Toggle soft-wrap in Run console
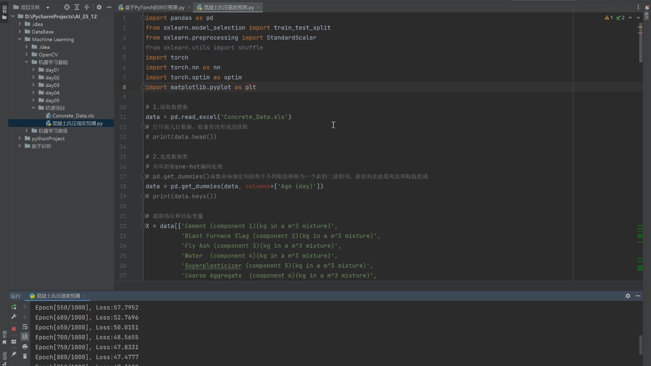651x366 pixels. click(x=25, y=327)
